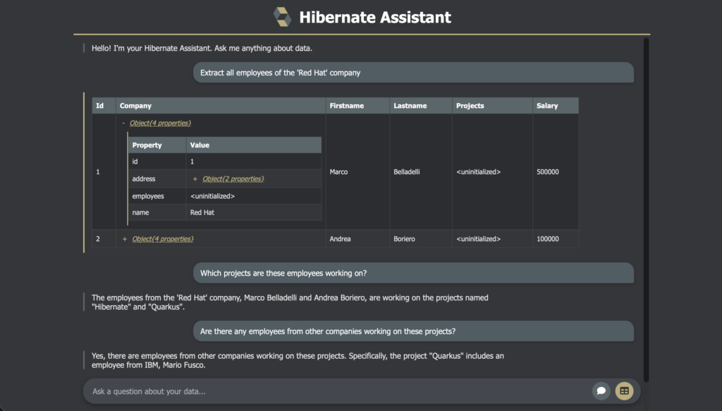Click the 'Extract all employees' message bubble

(413, 73)
